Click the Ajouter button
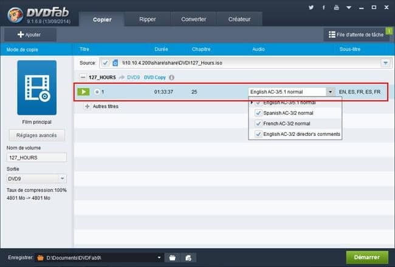395x267 pixels. coord(30,35)
